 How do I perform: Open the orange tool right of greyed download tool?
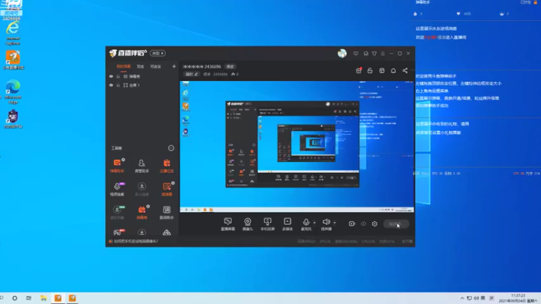pos(166,189)
